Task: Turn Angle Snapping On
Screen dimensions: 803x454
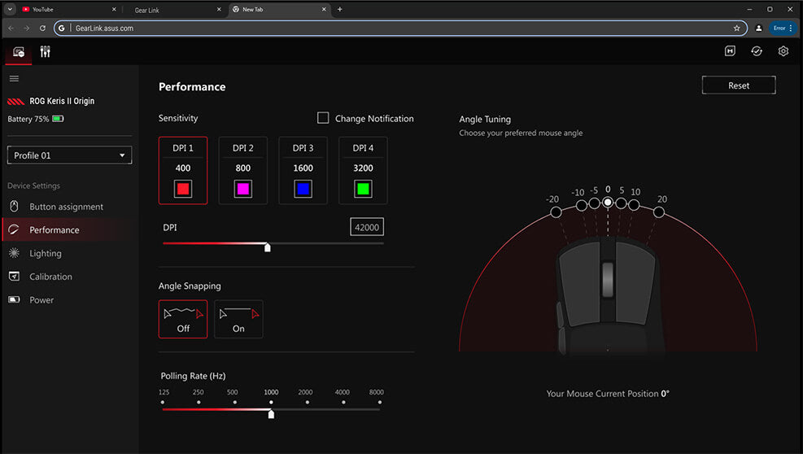Action: point(238,319)
